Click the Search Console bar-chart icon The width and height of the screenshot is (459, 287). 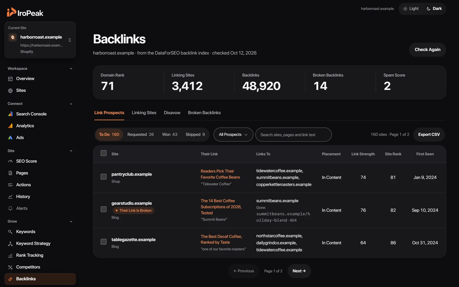[10, 114]
